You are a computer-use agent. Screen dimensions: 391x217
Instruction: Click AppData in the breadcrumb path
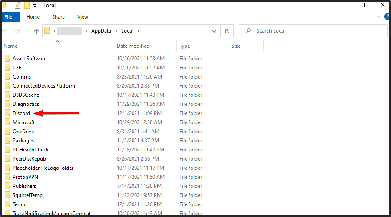pyautogui.click(x=101, y=31)
